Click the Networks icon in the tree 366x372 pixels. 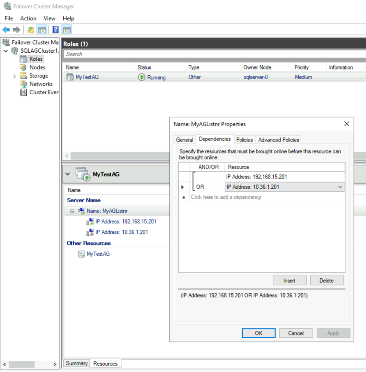23,84
